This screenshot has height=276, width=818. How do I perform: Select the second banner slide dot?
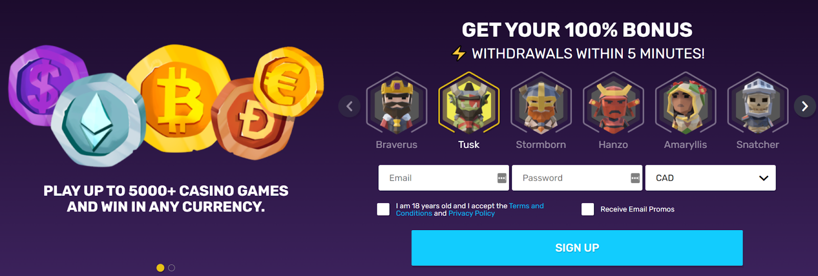pos(171,268)
